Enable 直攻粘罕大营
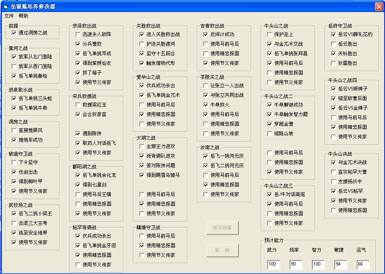The width and height of the screenshot is (385, 274). pyautogui.click(x=333, y=172)
